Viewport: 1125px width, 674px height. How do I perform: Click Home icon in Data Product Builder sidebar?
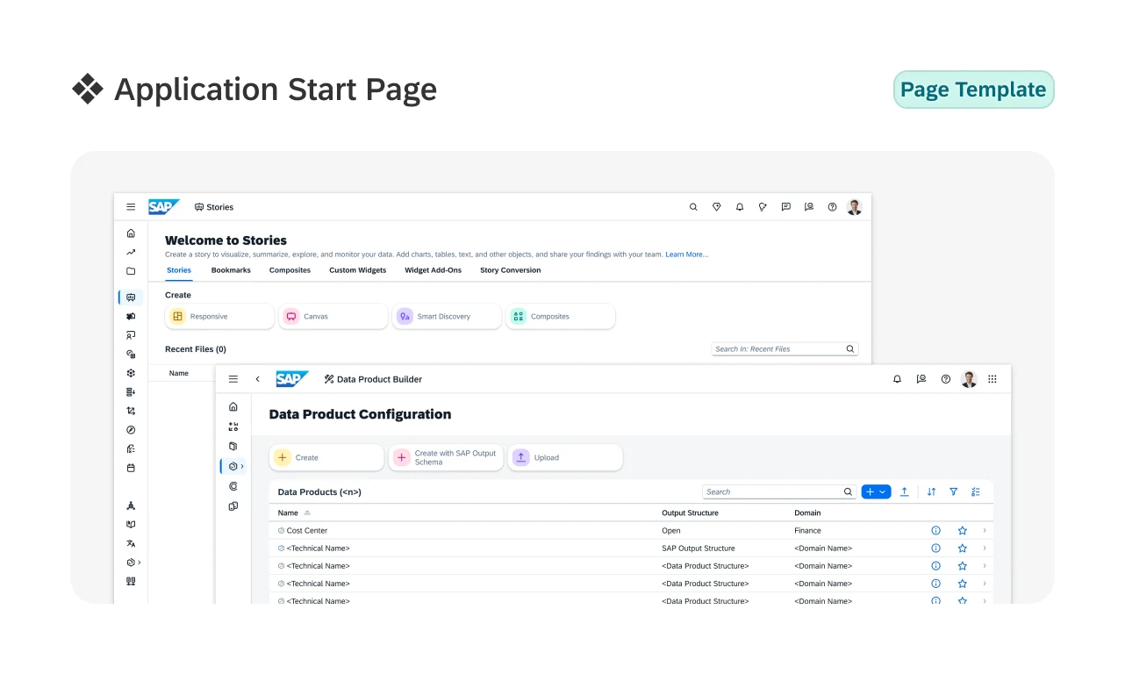click(233, 406)
